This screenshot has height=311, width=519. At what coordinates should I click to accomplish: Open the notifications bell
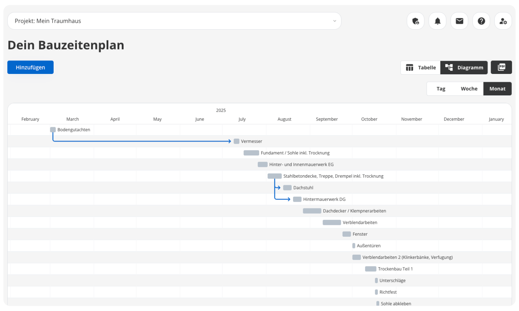437,21
